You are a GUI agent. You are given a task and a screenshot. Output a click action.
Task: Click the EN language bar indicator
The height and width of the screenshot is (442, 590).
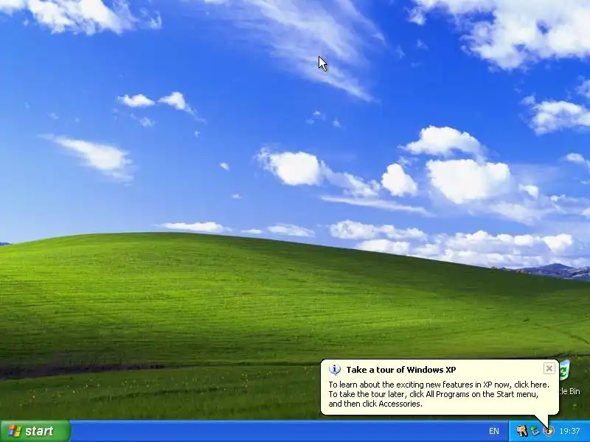493,431
